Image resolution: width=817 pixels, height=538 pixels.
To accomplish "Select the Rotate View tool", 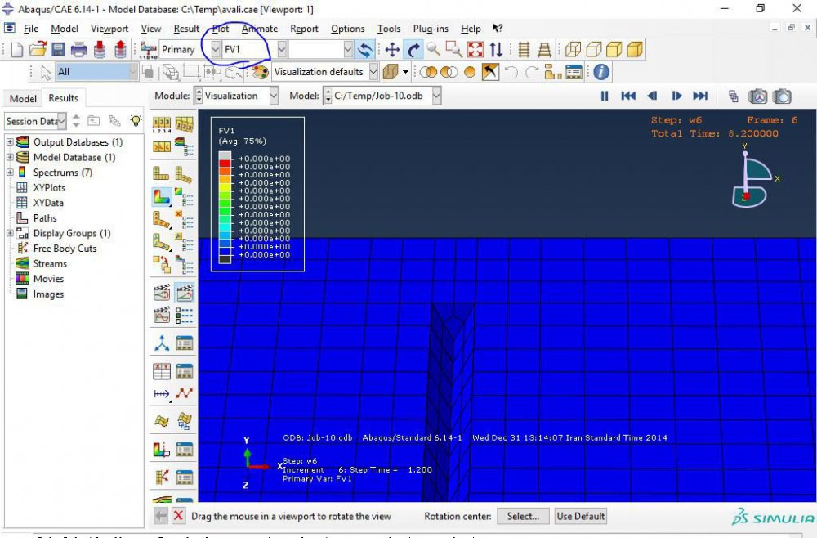I will tap(413, 50).
